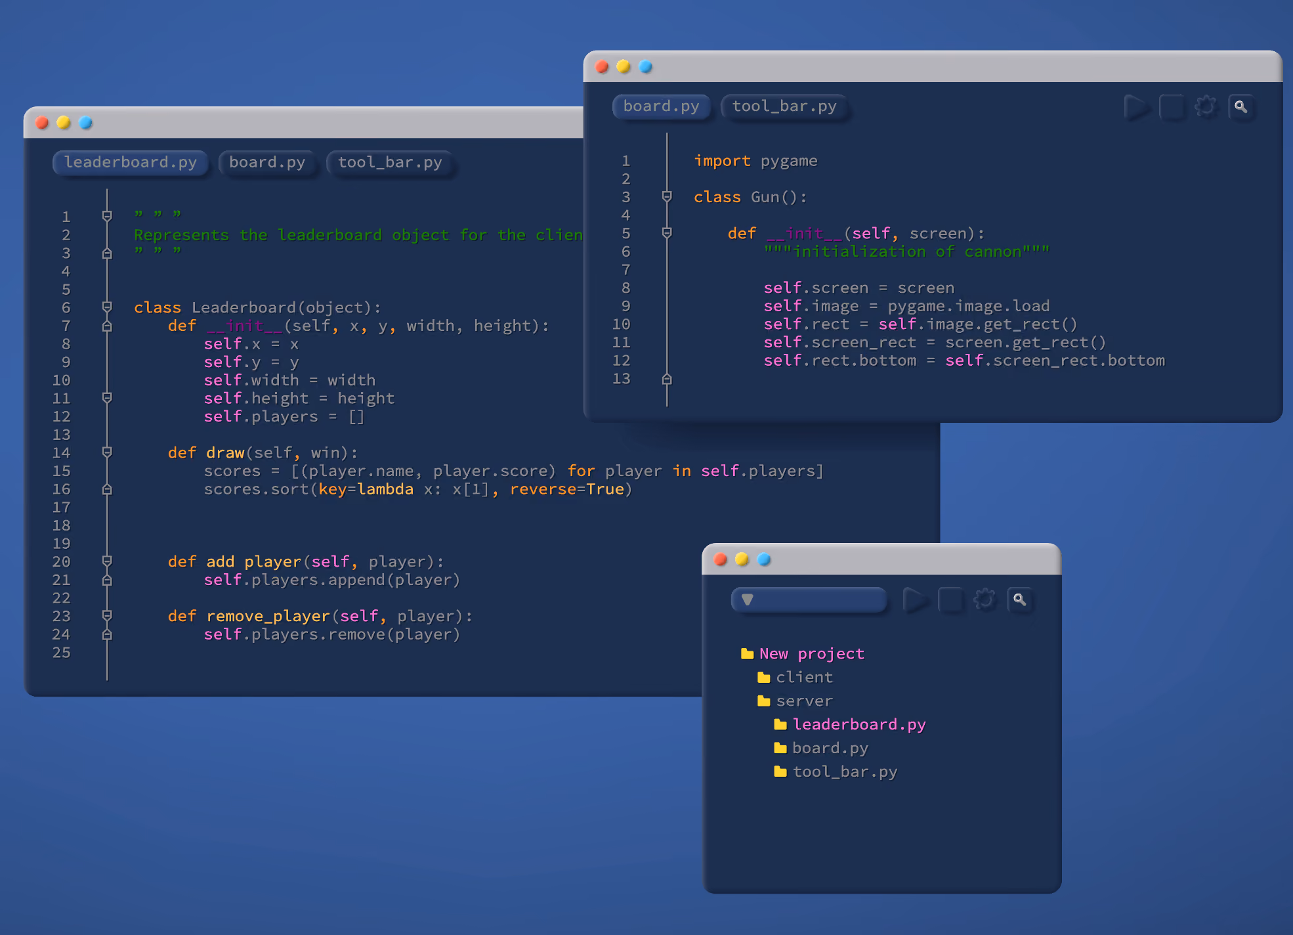
Task: Click 'self.players = []' code line
Action: 284,416
